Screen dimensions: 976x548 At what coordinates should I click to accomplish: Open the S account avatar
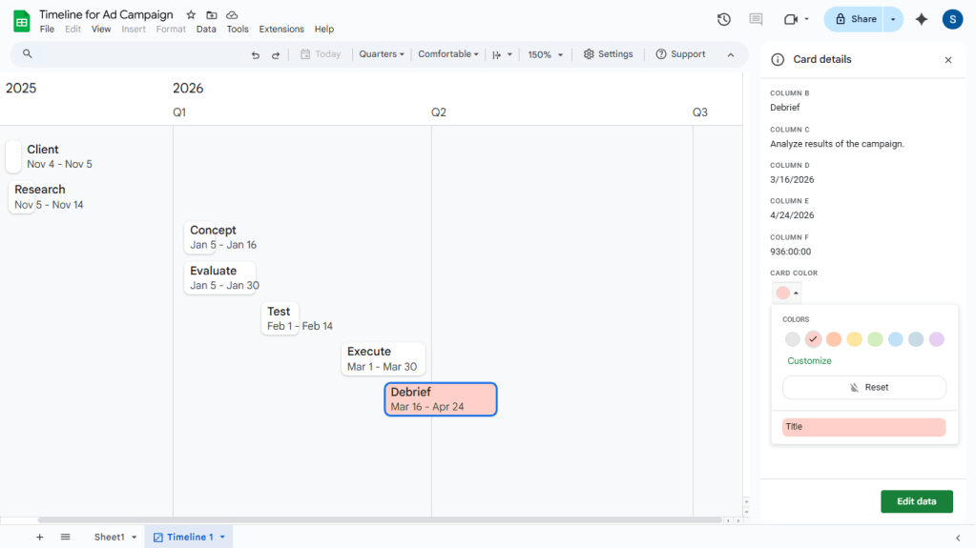[952, 19]
